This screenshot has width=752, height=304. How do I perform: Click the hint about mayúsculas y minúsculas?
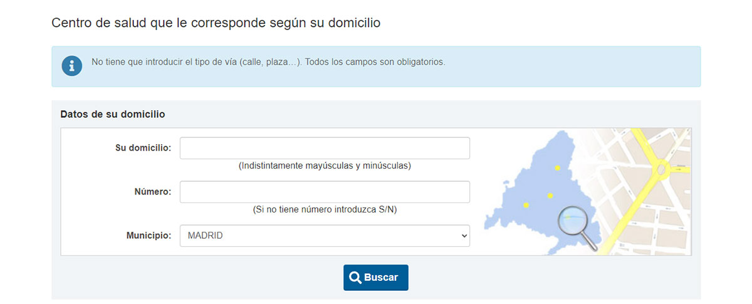pos(325,166)
